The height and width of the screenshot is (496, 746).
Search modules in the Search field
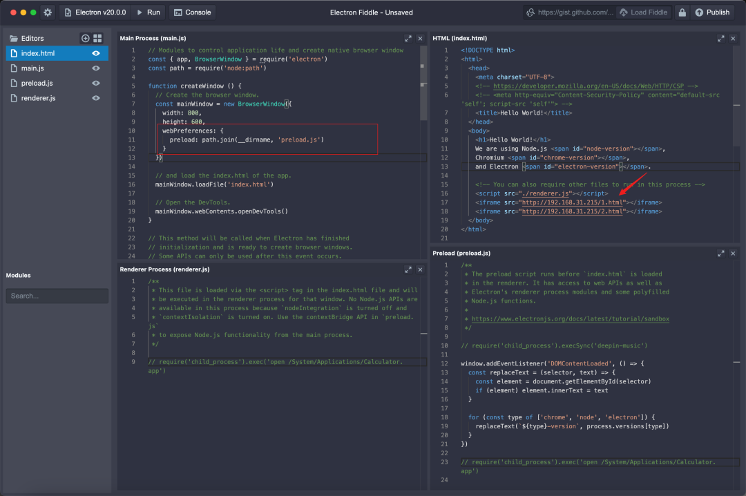[x=57, y=296]
